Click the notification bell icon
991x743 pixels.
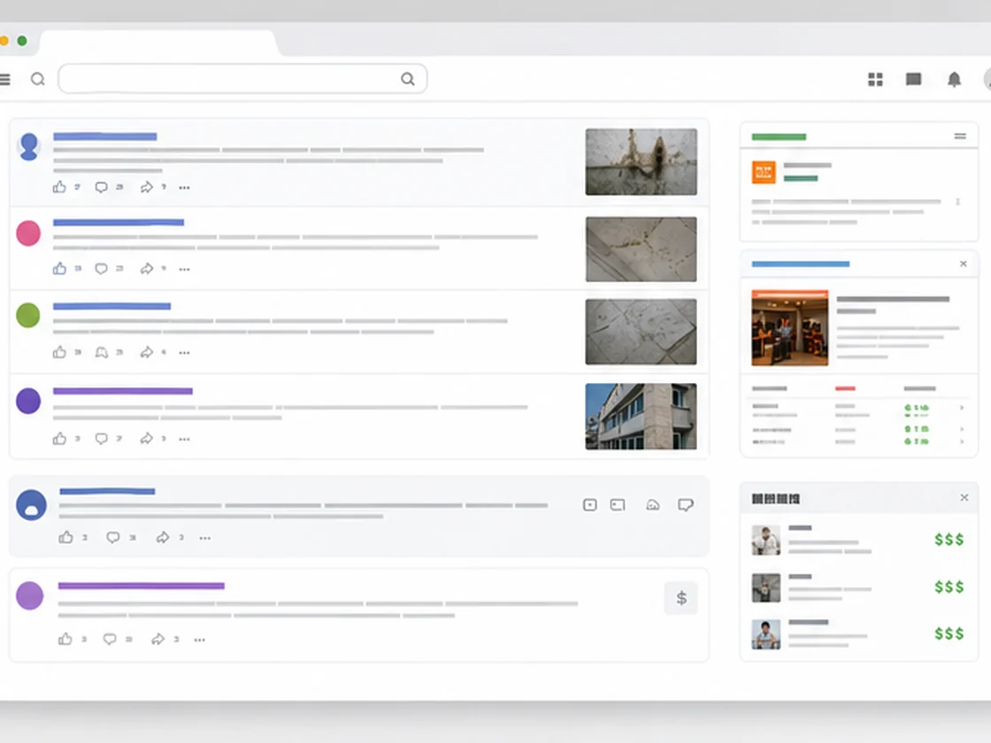coord(954,80)
